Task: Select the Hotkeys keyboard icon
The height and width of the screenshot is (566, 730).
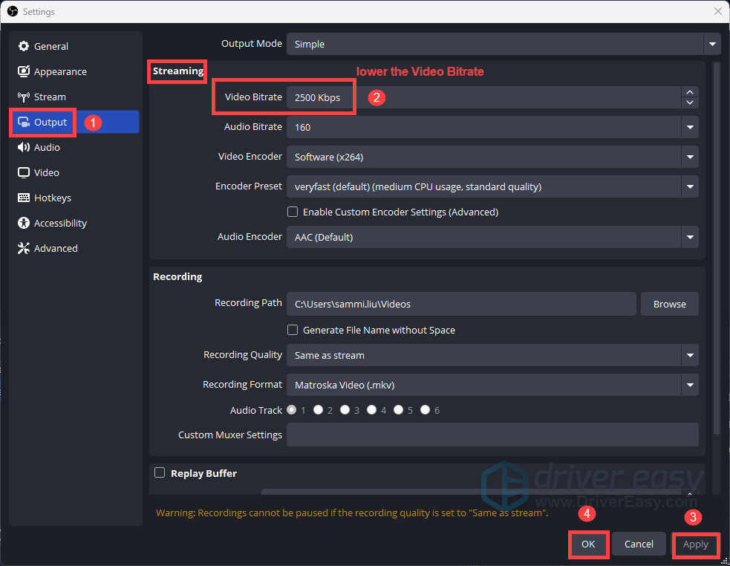Action: pyautogui.click(x=23, y=198)
